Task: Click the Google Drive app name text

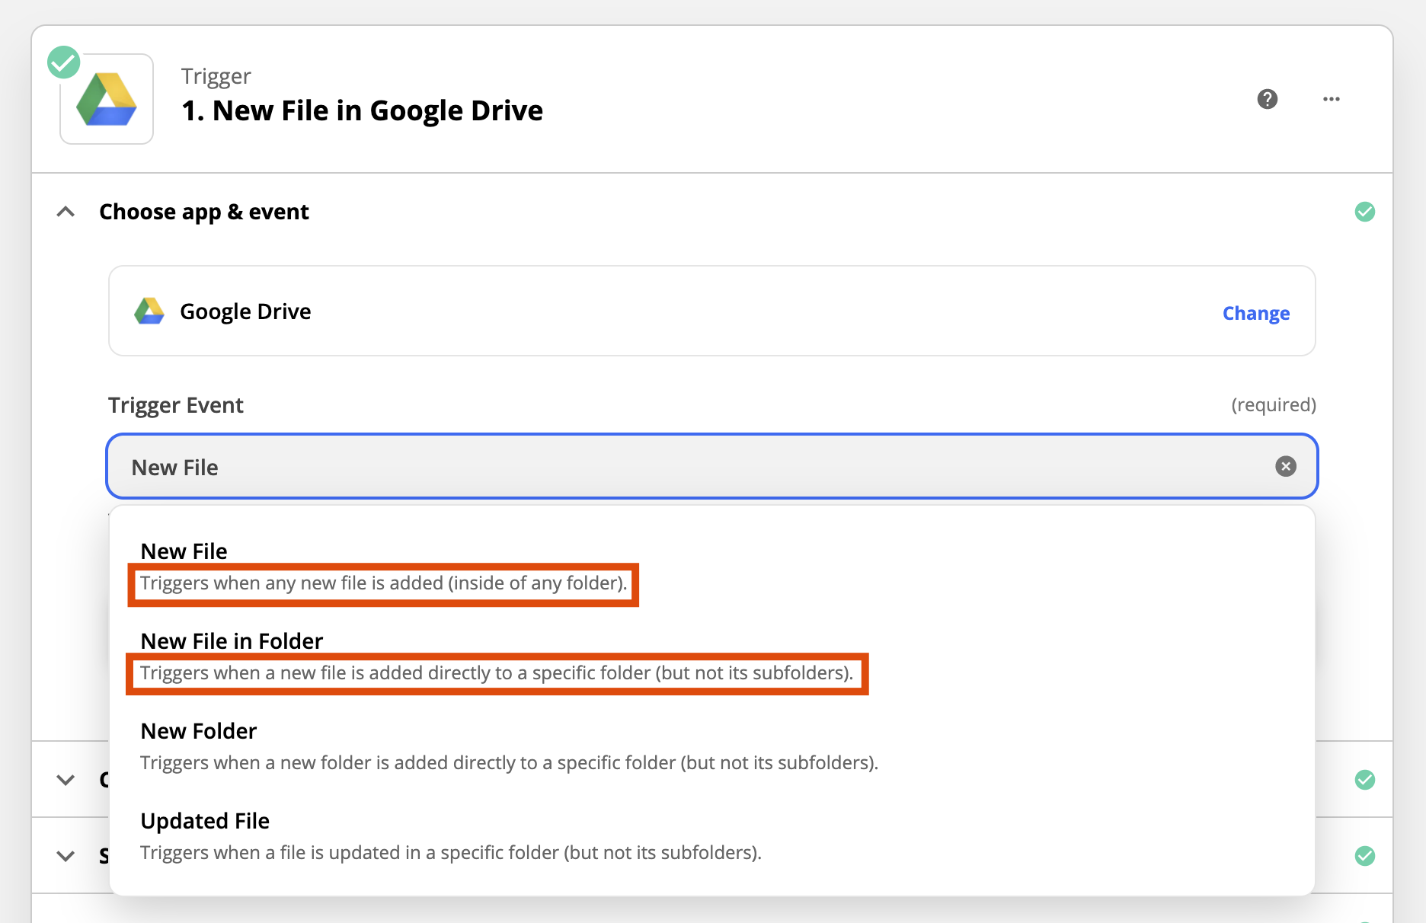Action: pos(245,311)
